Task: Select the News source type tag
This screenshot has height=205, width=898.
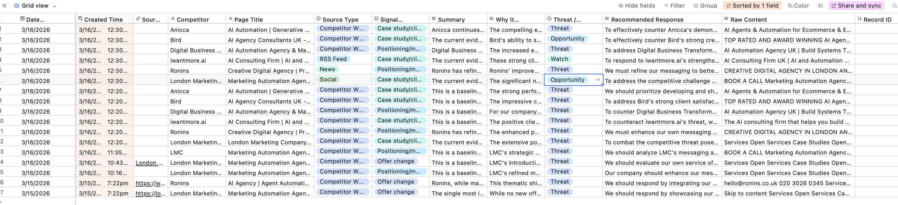Action: (x=328, y=69)
